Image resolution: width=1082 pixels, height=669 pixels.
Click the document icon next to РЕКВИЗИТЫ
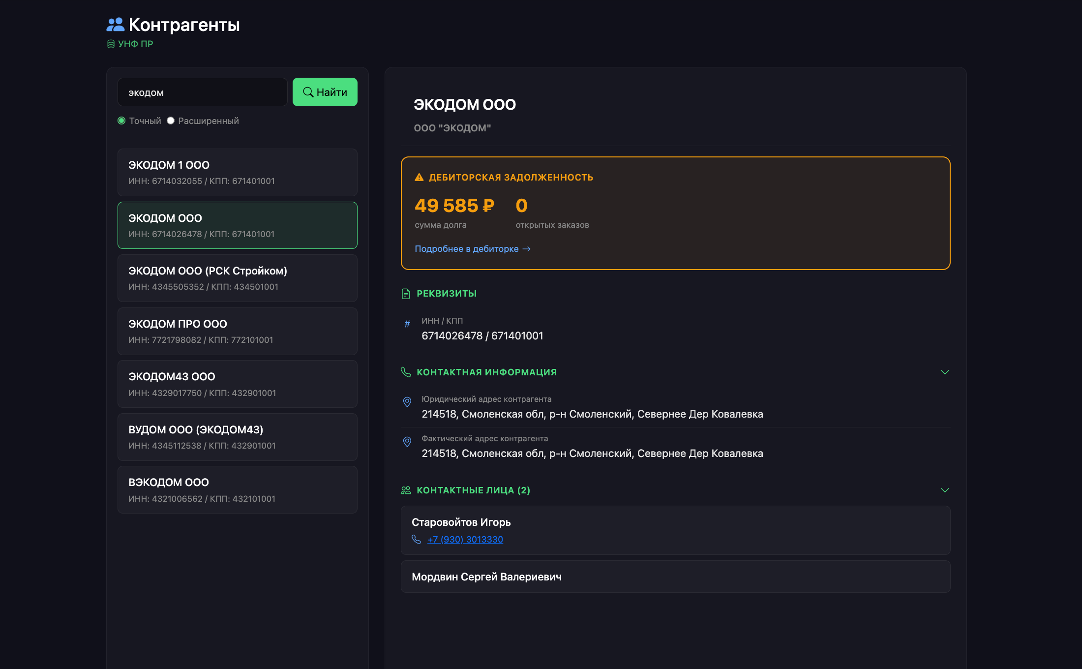405,293
